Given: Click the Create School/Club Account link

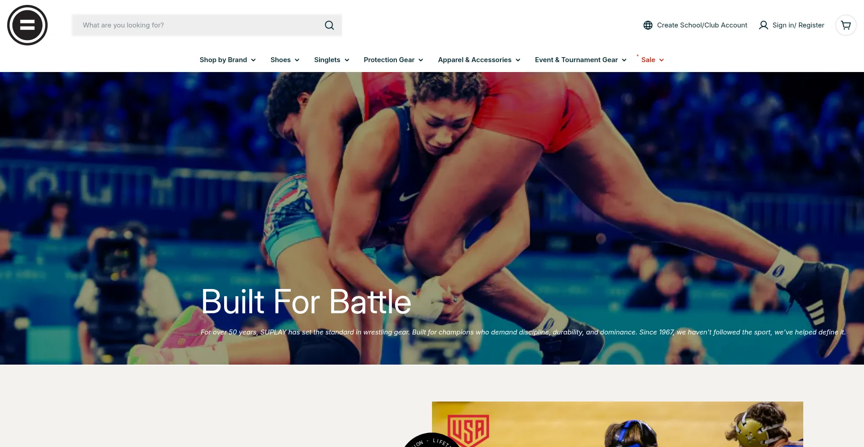Looking at the screenshot, I should pyautogui.click(x=702, y=25).
